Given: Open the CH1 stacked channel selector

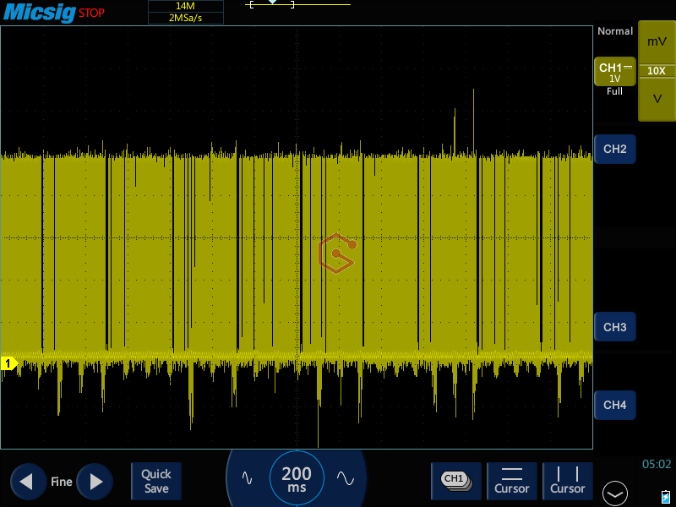Looking at the screenshot, I should click(456, 481).
